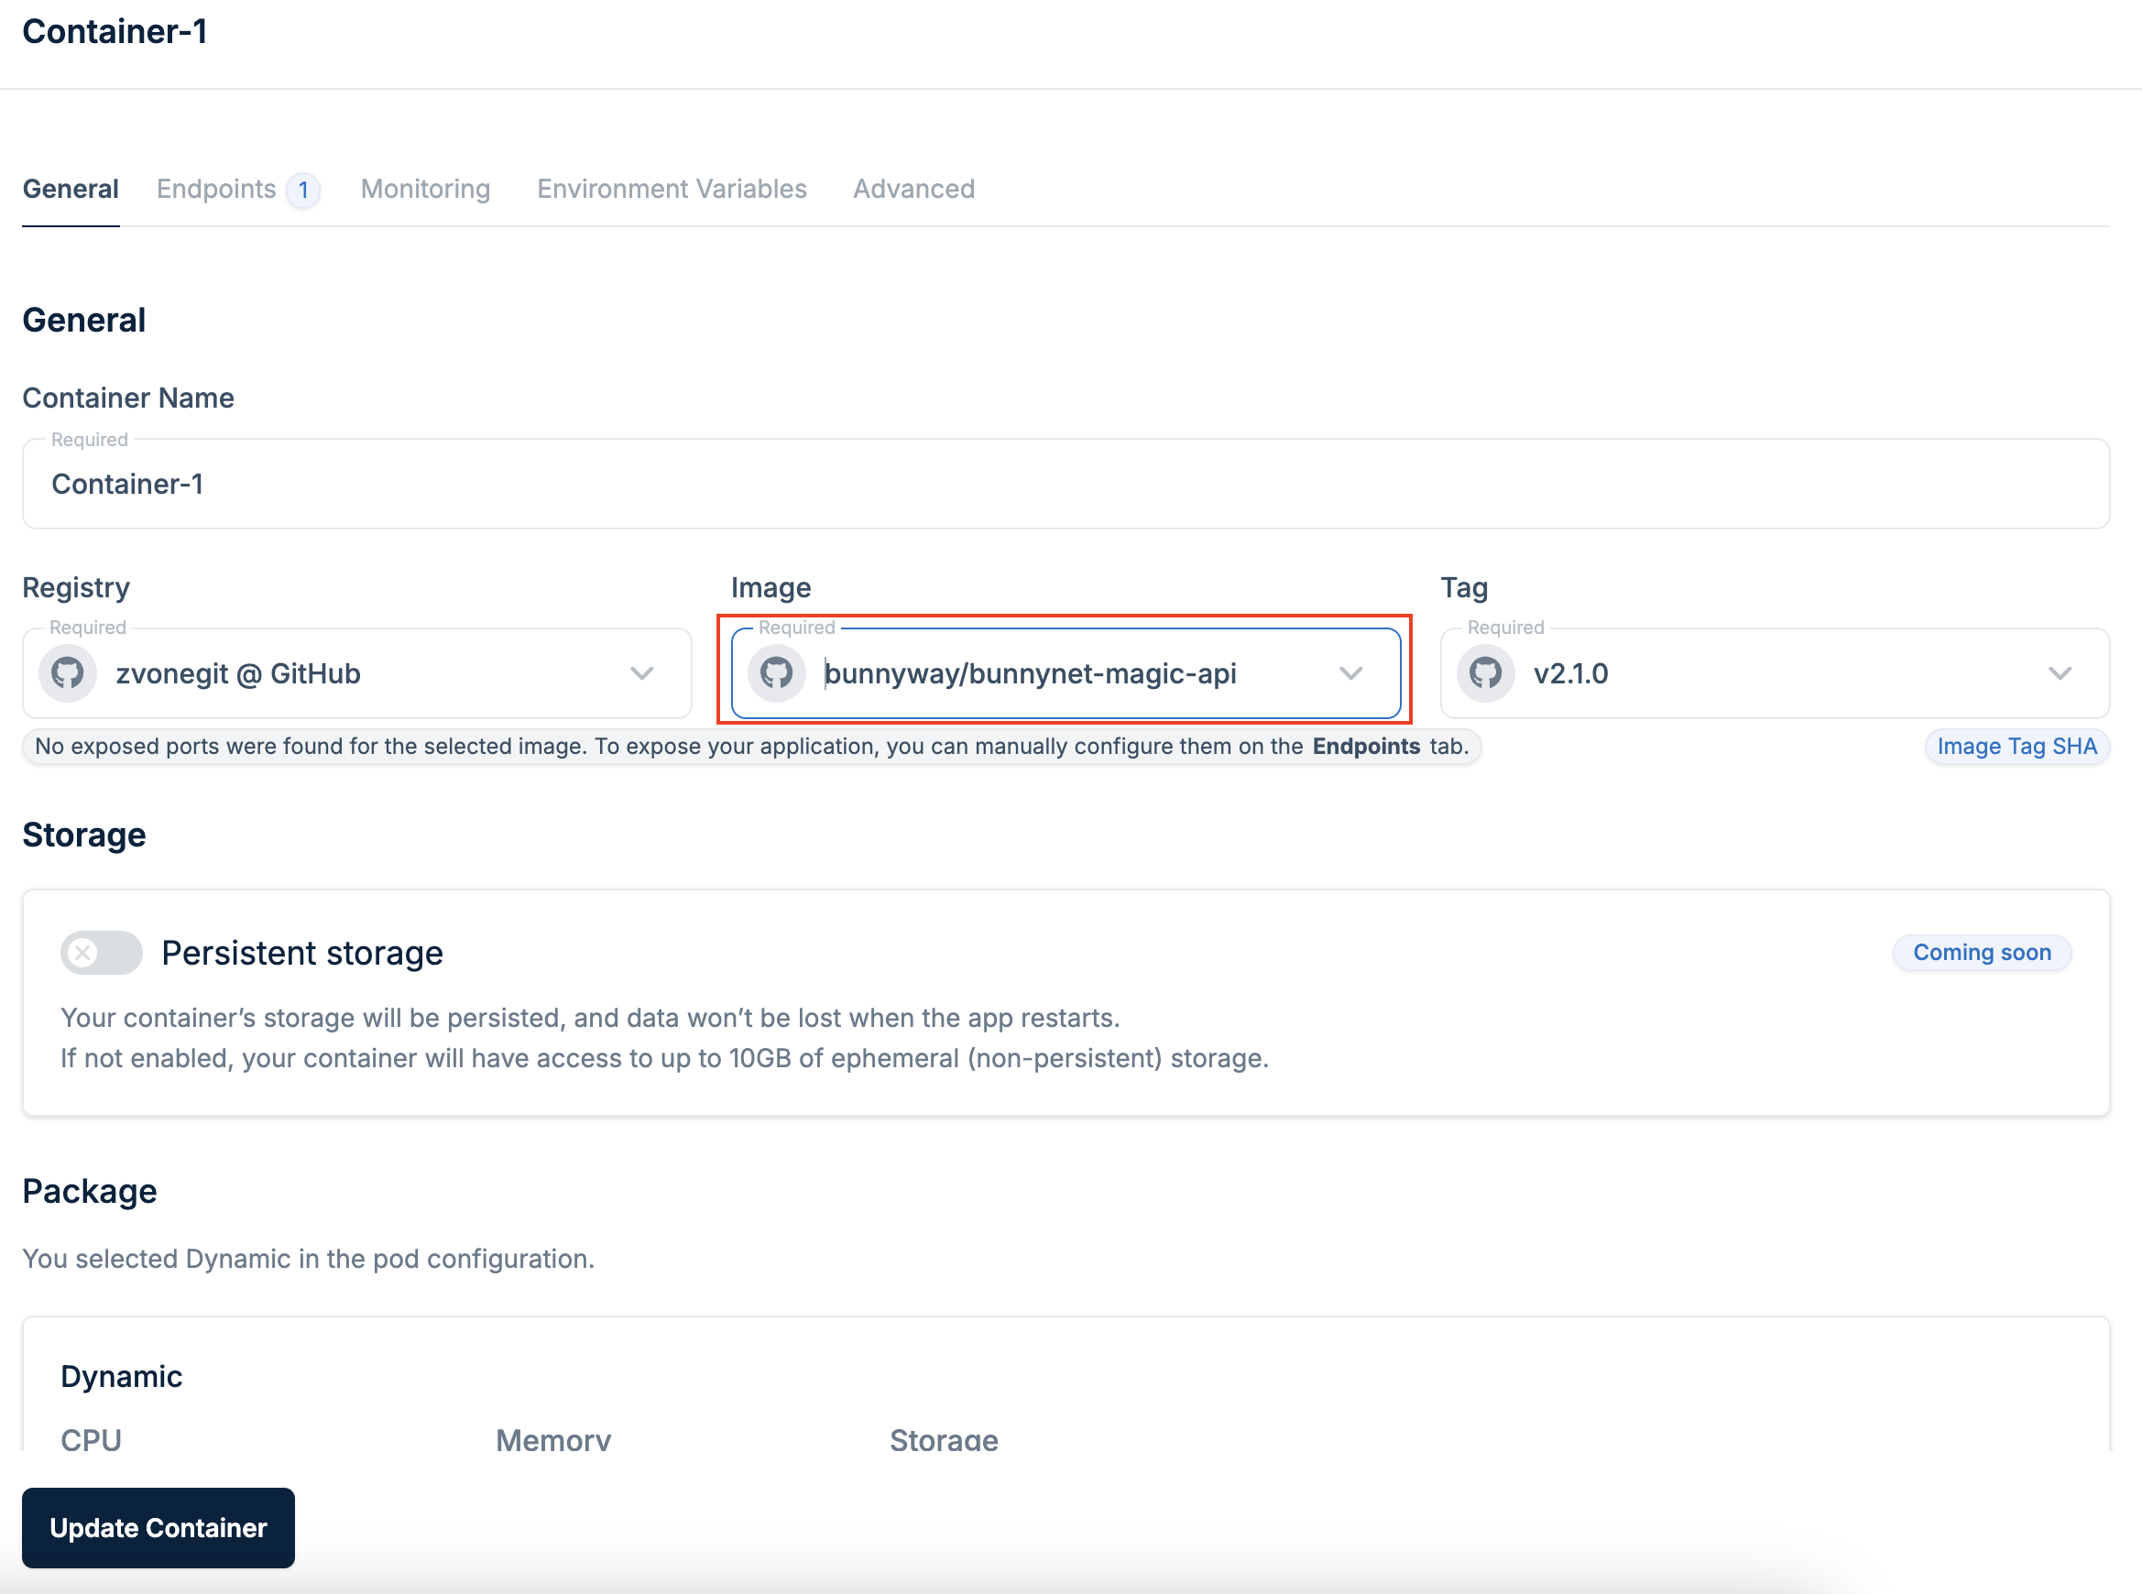This screenshot has width=2142, height=1594.
Task: Click the bold Endpoints word in notice
Action: click(1365, 746)
